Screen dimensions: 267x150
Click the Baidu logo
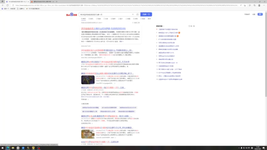[71, 15]
